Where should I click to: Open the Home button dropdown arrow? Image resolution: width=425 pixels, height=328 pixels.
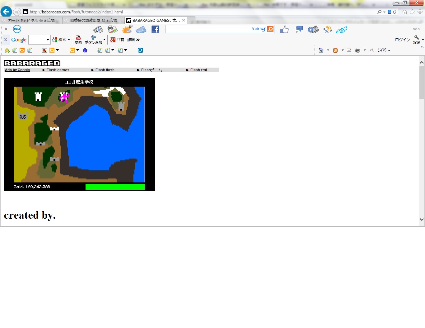coord(328,50)
